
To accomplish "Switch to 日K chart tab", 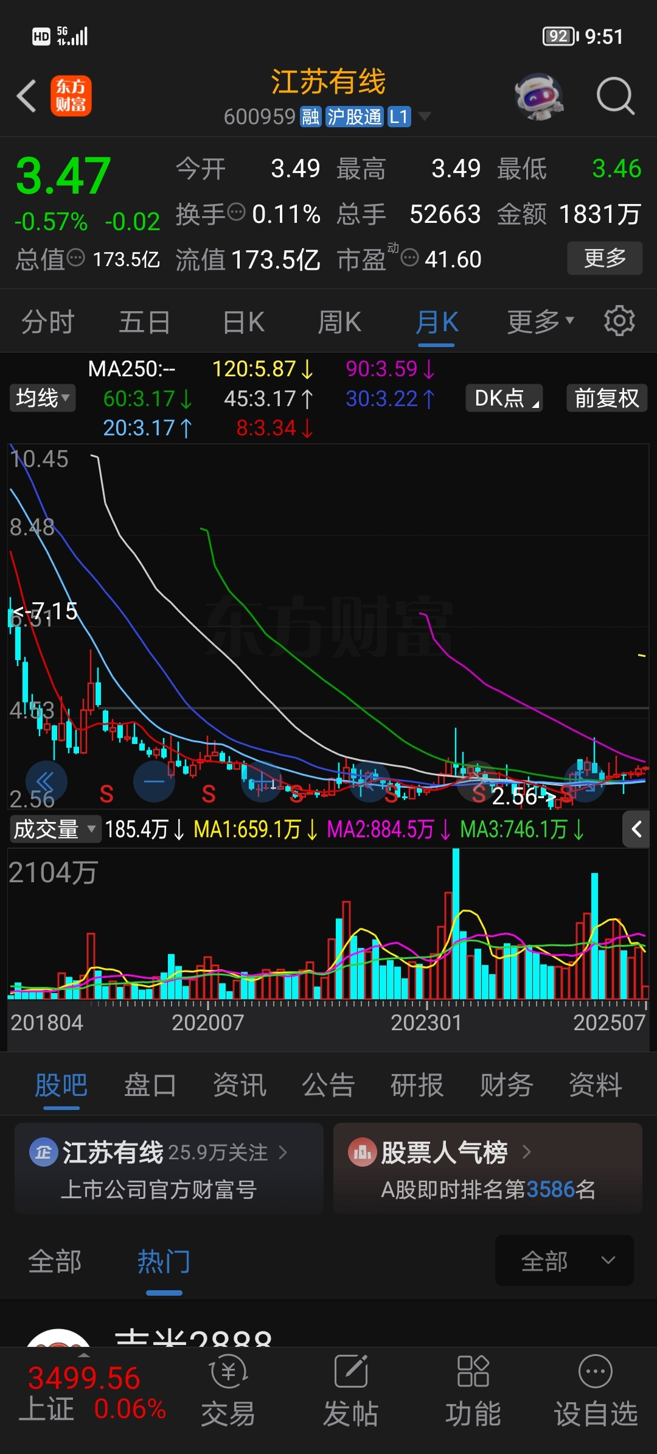I will pyautogui.click(x=243, y=321).
